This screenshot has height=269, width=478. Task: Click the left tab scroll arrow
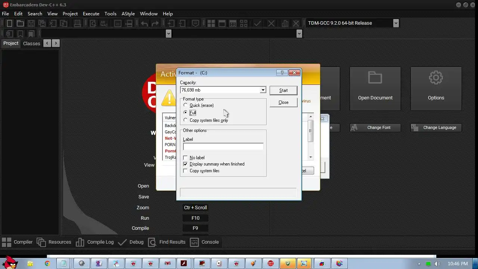pyautogui.click(x=47, y=43)
